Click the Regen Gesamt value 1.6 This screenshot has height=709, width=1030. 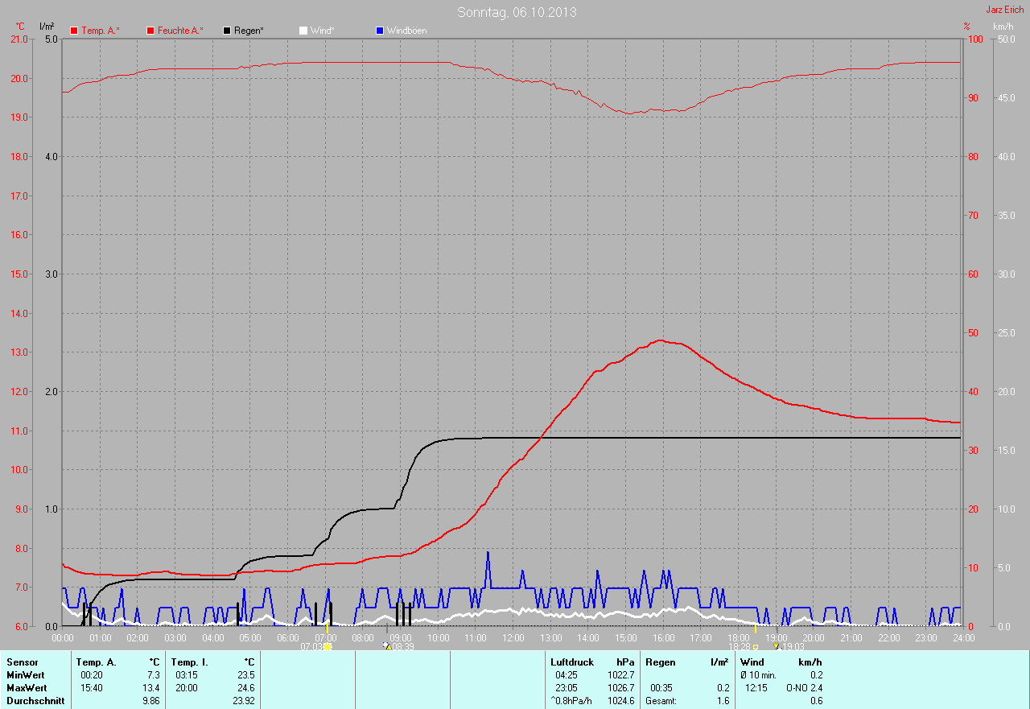[x=723, y=701]
